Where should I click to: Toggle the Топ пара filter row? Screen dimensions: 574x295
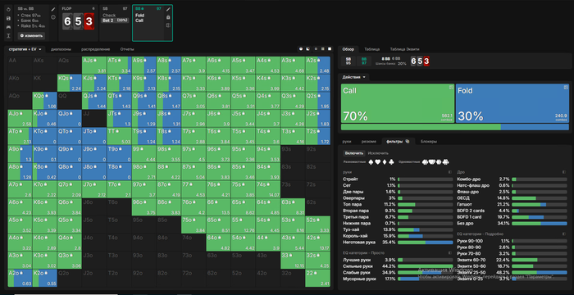click(398, 204)
